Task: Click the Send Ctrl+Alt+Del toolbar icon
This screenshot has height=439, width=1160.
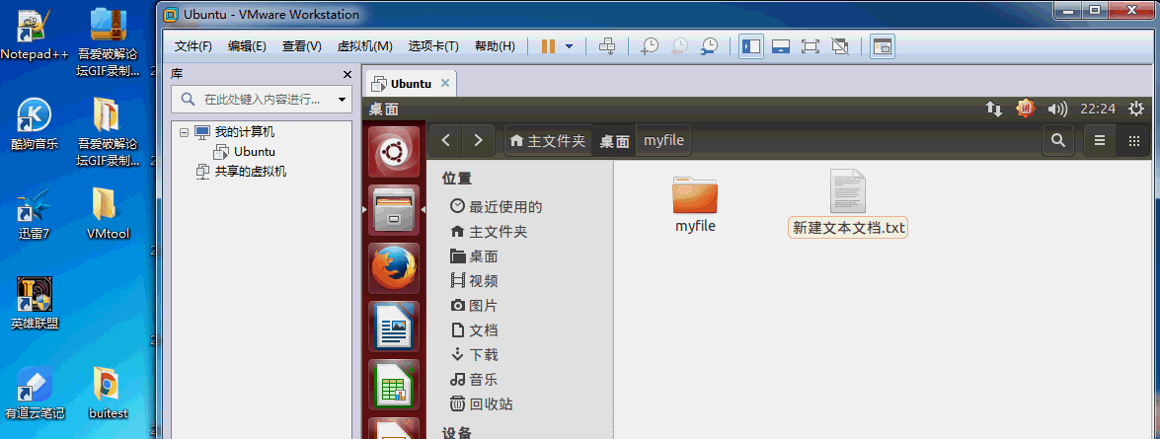Action: point(607,46)
